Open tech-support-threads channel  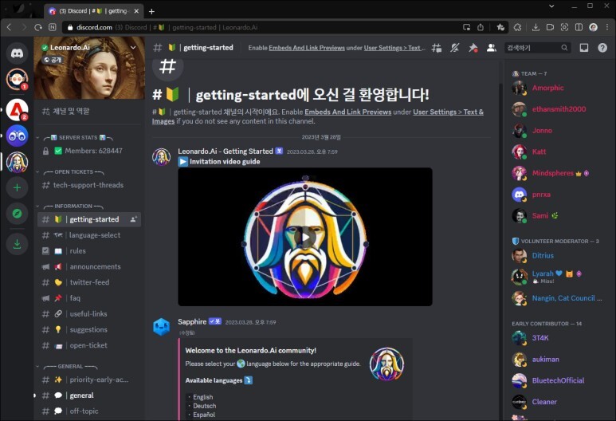point(89,185)
